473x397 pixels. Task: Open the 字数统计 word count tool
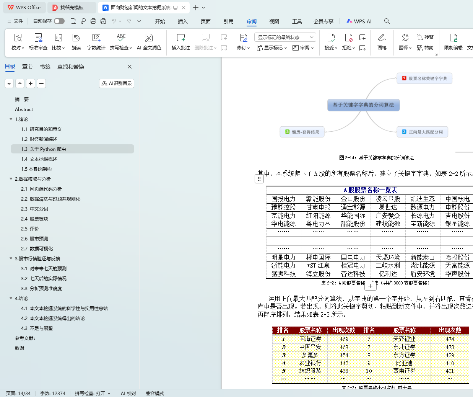(x=96, y=41)
